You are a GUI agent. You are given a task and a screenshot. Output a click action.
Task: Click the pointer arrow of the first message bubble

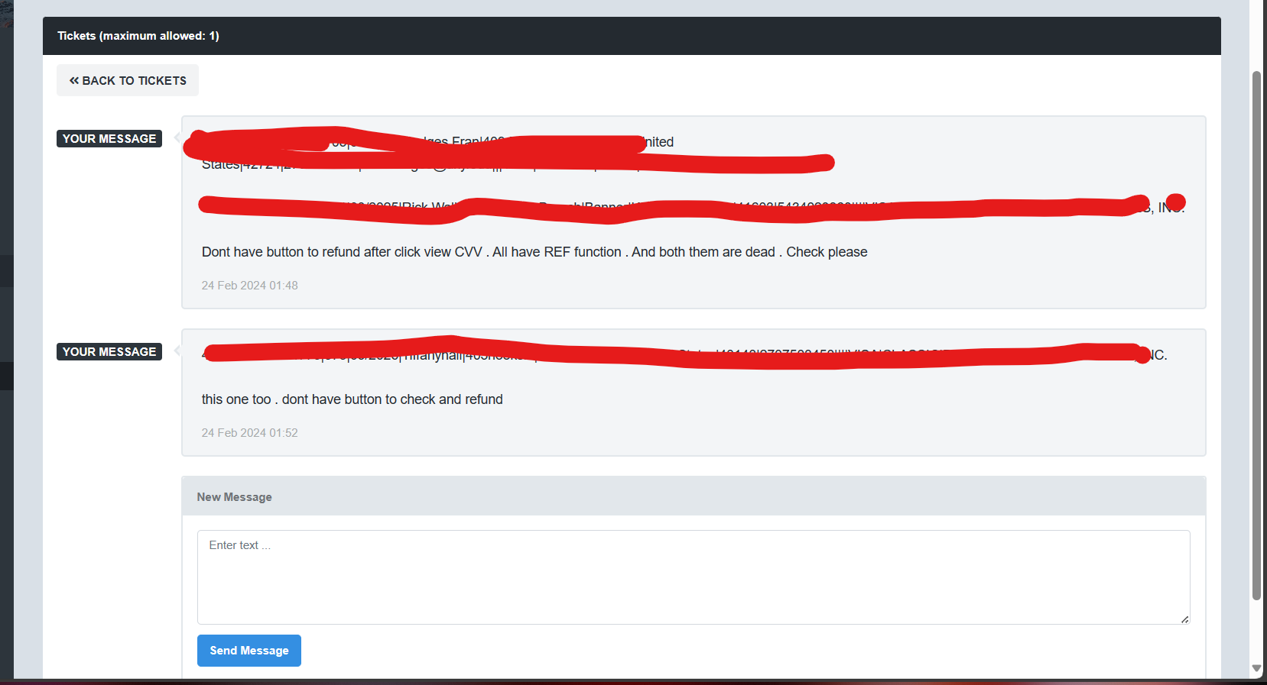(x=177, y=137)
